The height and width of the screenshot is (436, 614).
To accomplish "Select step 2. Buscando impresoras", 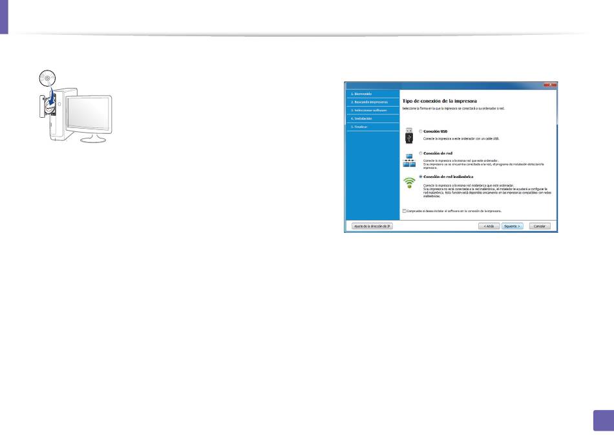I will tap(373, 102).
